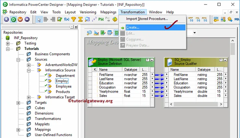Open the Target Designer tool icon
The height and width of the screenshot is (138, 240).
[96, 32]
